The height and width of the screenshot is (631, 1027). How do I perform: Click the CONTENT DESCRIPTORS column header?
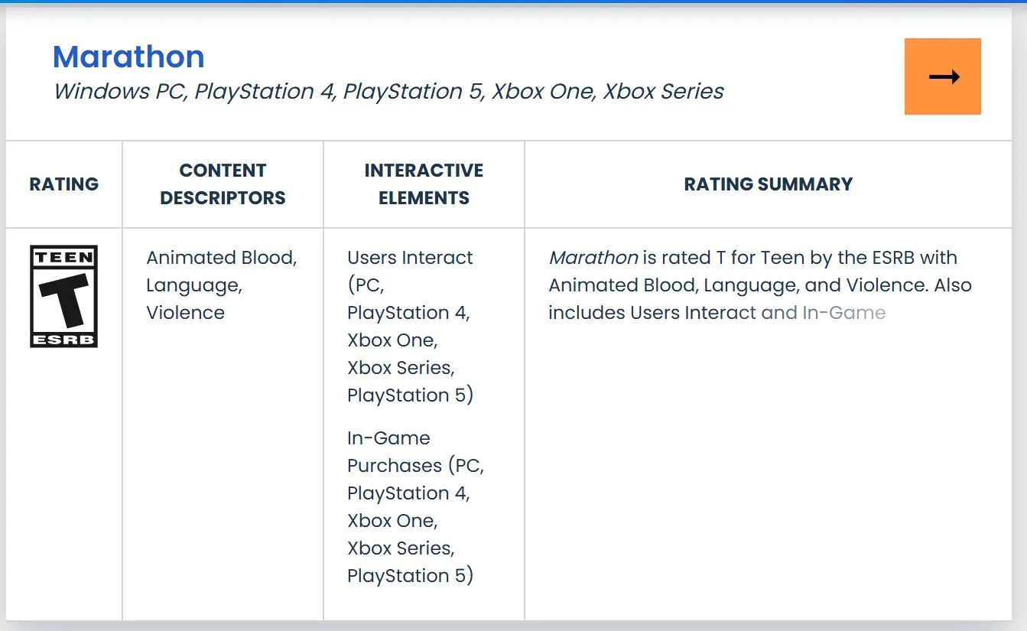pyautogui.click(x=222, y=184)
